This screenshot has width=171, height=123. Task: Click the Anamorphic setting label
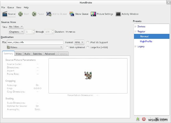pyautogui.click(x=13, y=109)
